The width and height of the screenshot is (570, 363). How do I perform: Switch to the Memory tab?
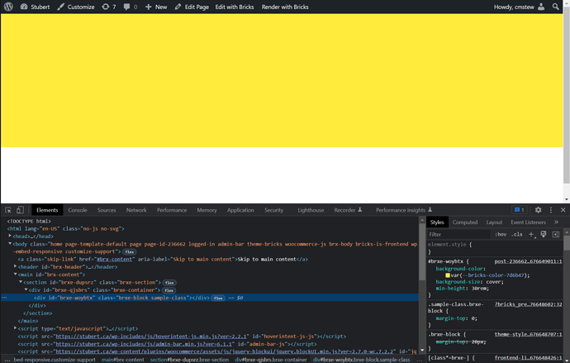pos(207,210)
